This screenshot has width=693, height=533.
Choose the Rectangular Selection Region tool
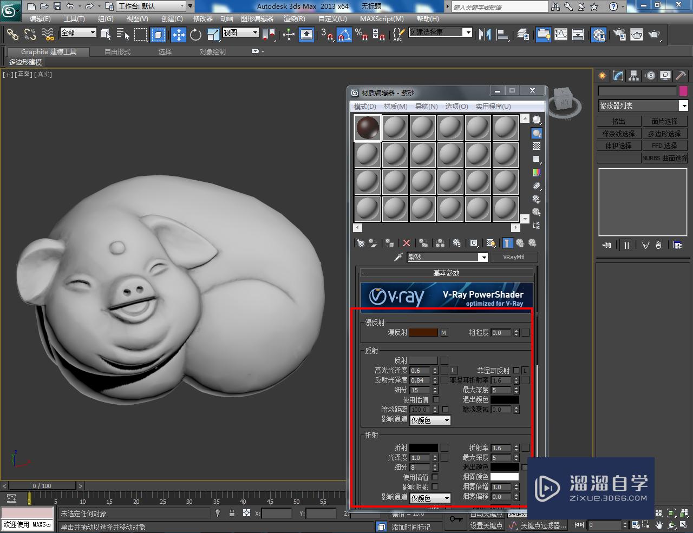[x=141, y=35]
